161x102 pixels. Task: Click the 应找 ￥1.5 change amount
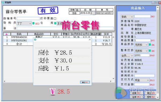(x=62, y=68)
